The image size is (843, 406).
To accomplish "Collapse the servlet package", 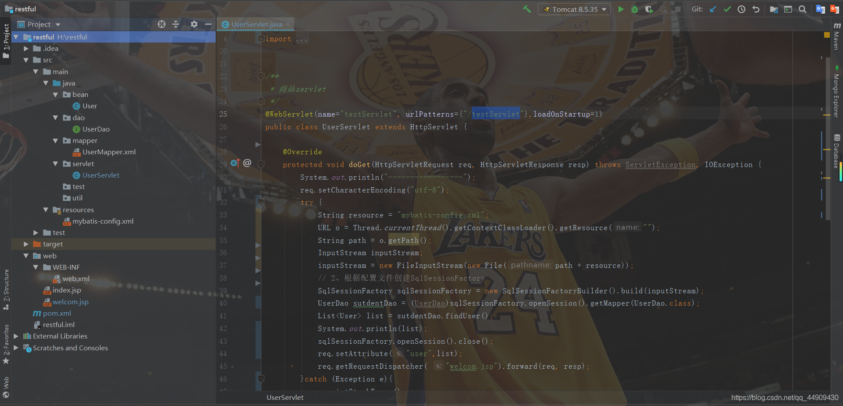I will coord(55,164).
